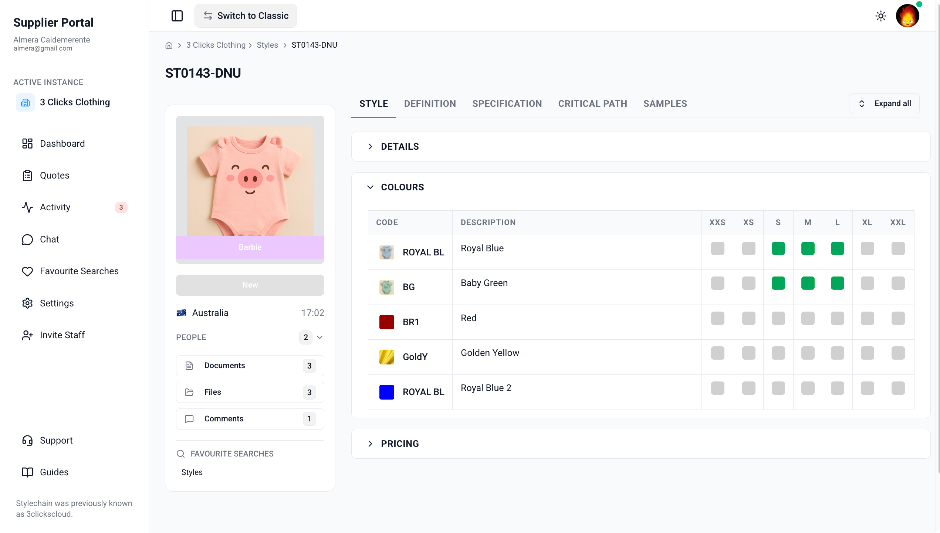
Task: Click the Comments speech icon
Action: click(189, 419)
